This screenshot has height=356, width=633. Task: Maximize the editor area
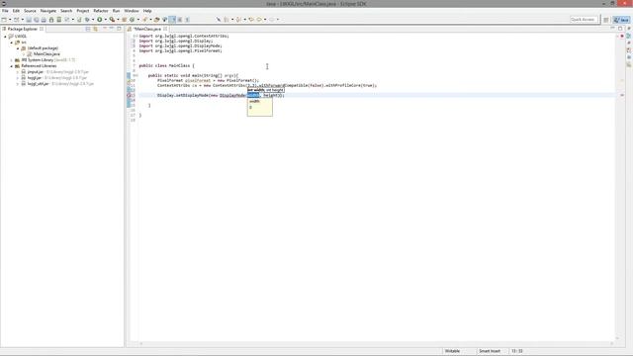(x=620, y=29)
